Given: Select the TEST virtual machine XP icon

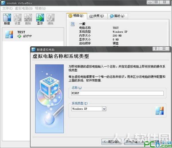Looking at the screenshot, I should coord(9,34).
